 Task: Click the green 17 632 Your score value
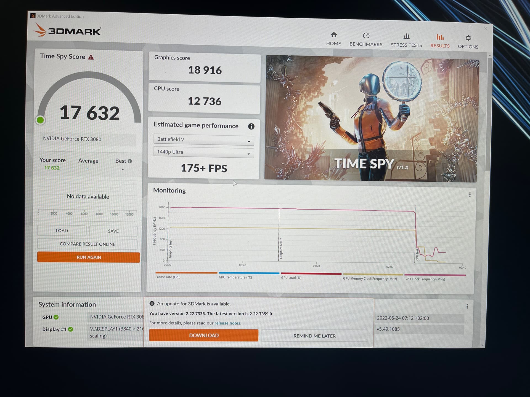[x=52, y=168]
